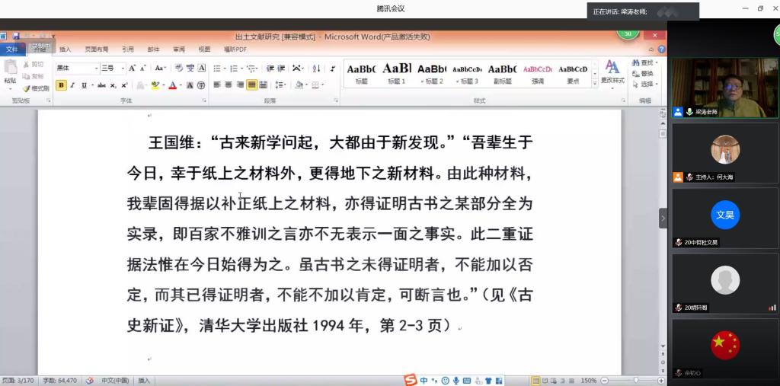Image resolution: width=780 pixels, height=386 pixels.
Task: Grow font size with larger A icon
Action: click(x=132, y=69)
